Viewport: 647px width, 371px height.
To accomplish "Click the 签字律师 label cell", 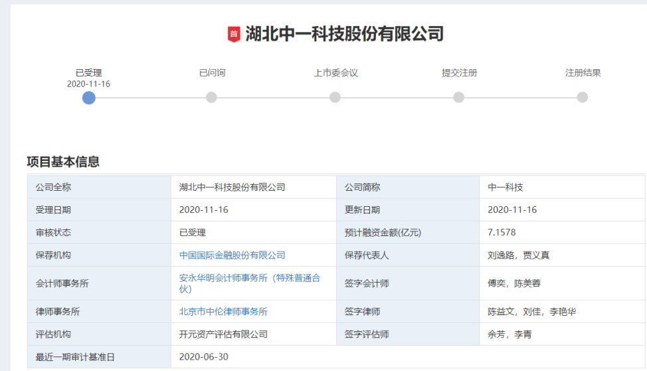I will [408, 312].
